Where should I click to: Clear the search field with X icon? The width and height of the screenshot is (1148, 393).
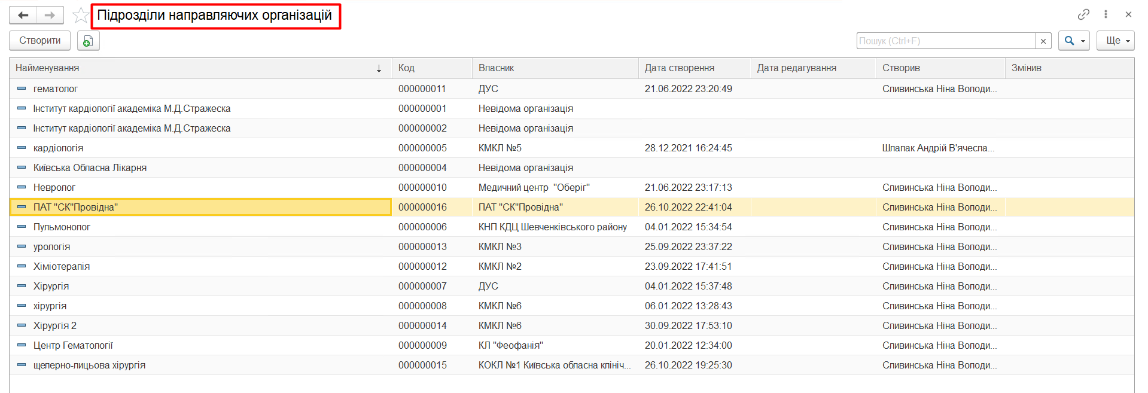[1043, 41]
